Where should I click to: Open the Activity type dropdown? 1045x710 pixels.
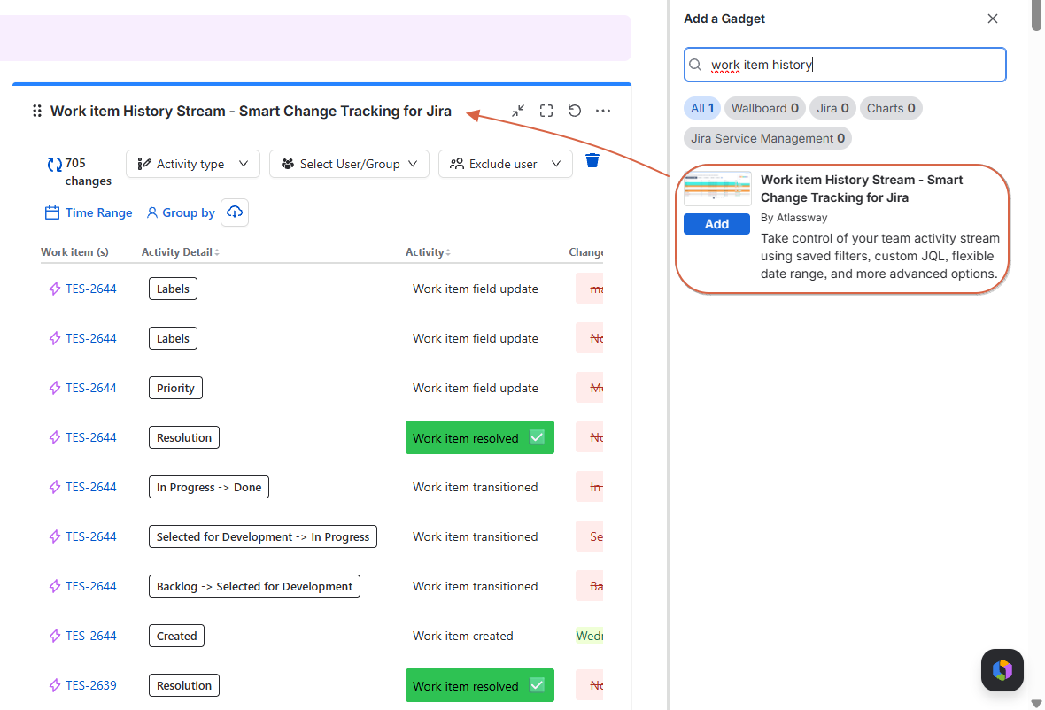click(192, 164)
